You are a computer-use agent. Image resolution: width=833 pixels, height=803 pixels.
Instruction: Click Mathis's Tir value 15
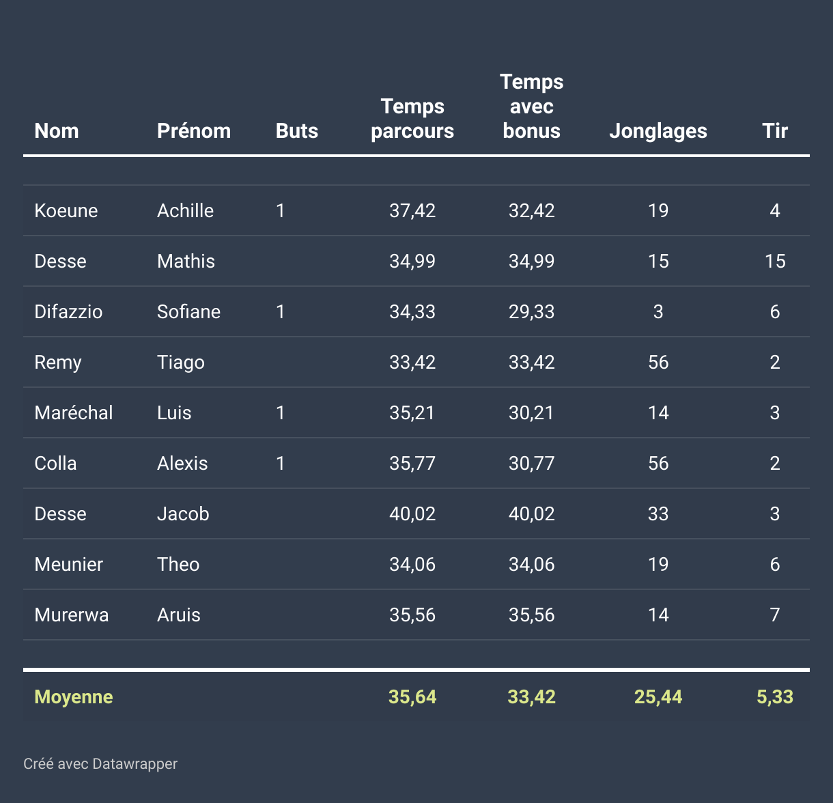coord(775,261)
